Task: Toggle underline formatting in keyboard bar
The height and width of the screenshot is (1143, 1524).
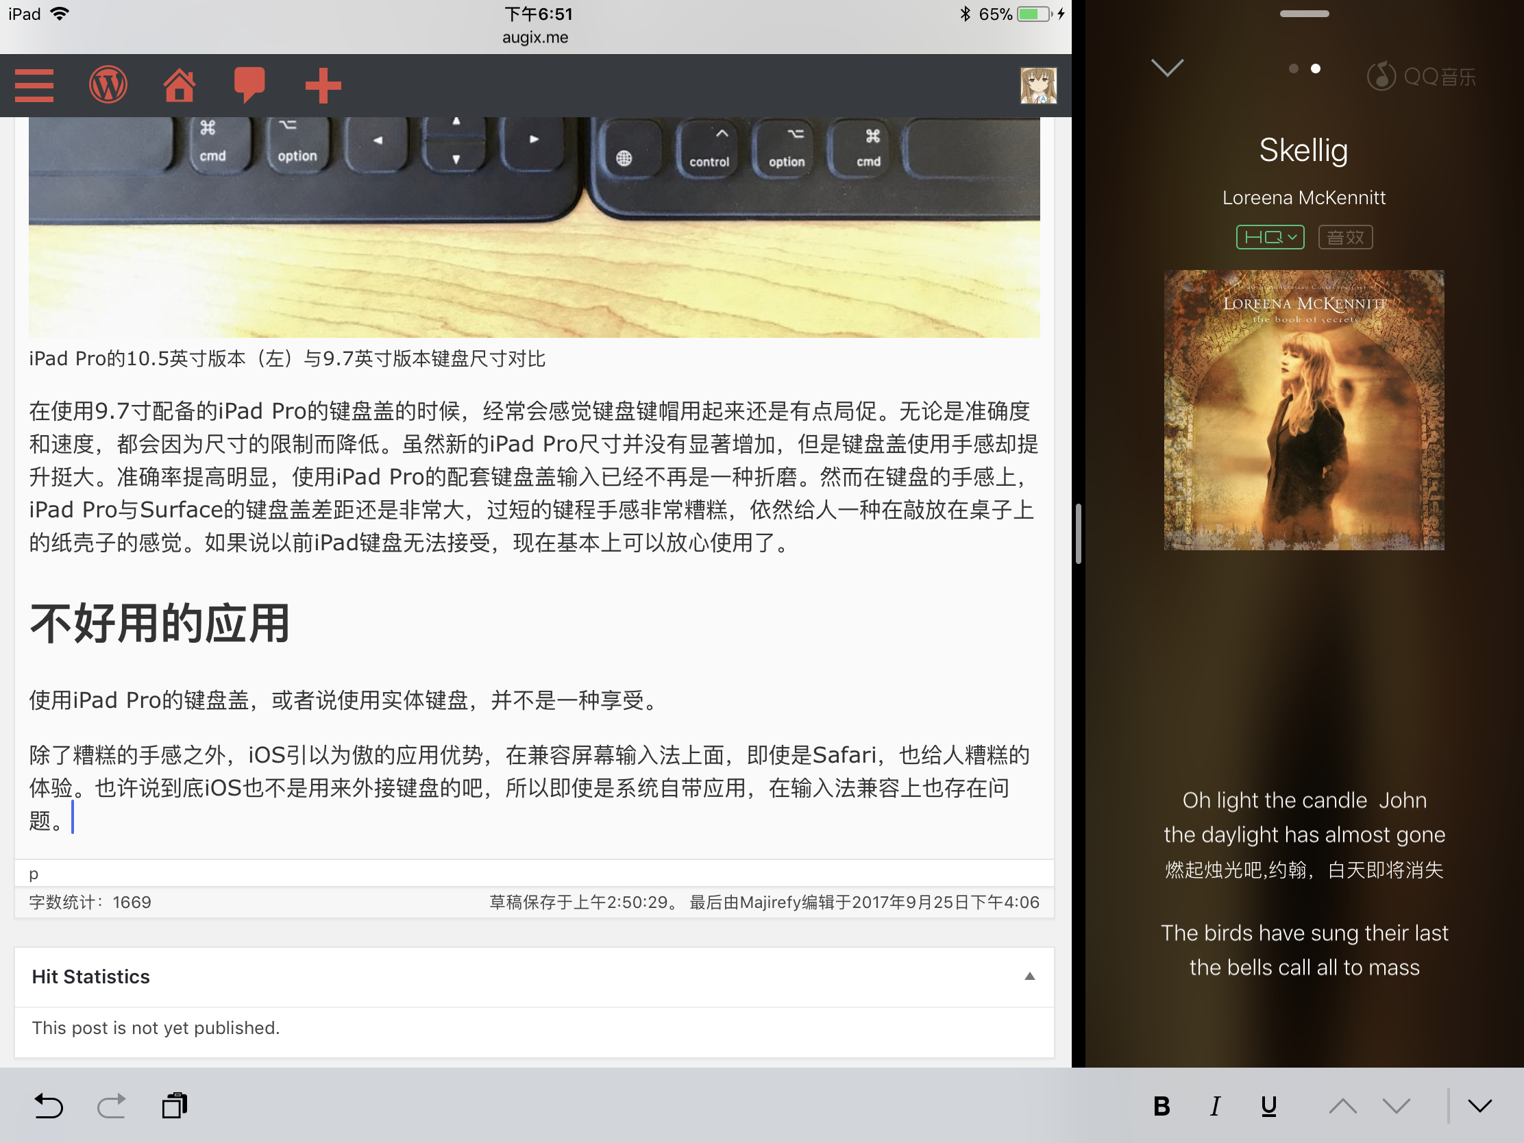Action: [1269, 1107]
